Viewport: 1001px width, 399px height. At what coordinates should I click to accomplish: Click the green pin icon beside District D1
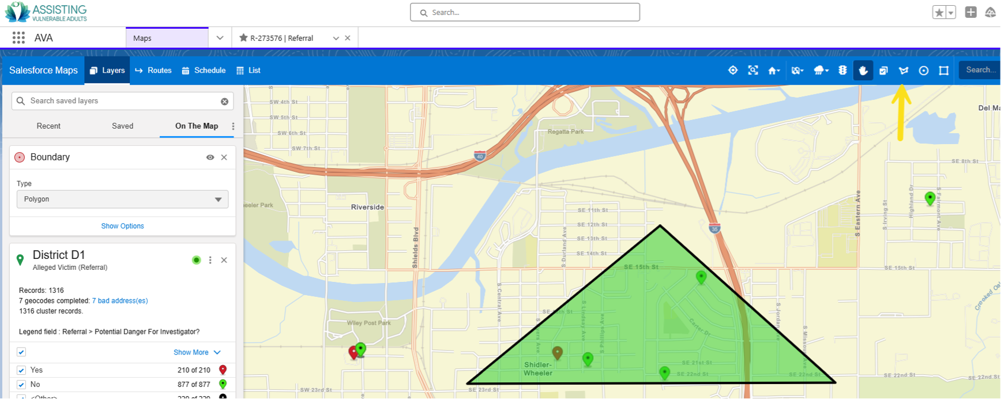(x=20, y=260)
